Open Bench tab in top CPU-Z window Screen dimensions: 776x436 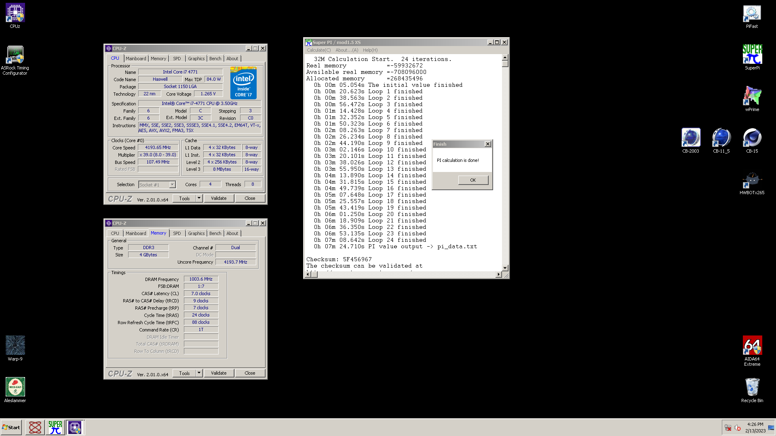point(215,59)
